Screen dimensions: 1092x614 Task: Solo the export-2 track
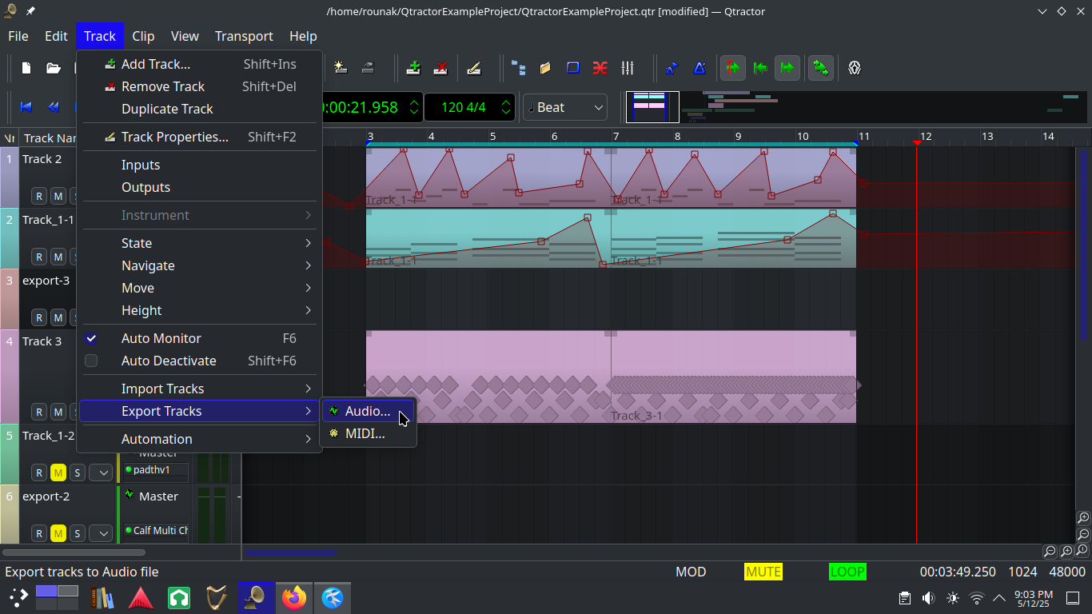pyautogui.click(x=78, y=533)
